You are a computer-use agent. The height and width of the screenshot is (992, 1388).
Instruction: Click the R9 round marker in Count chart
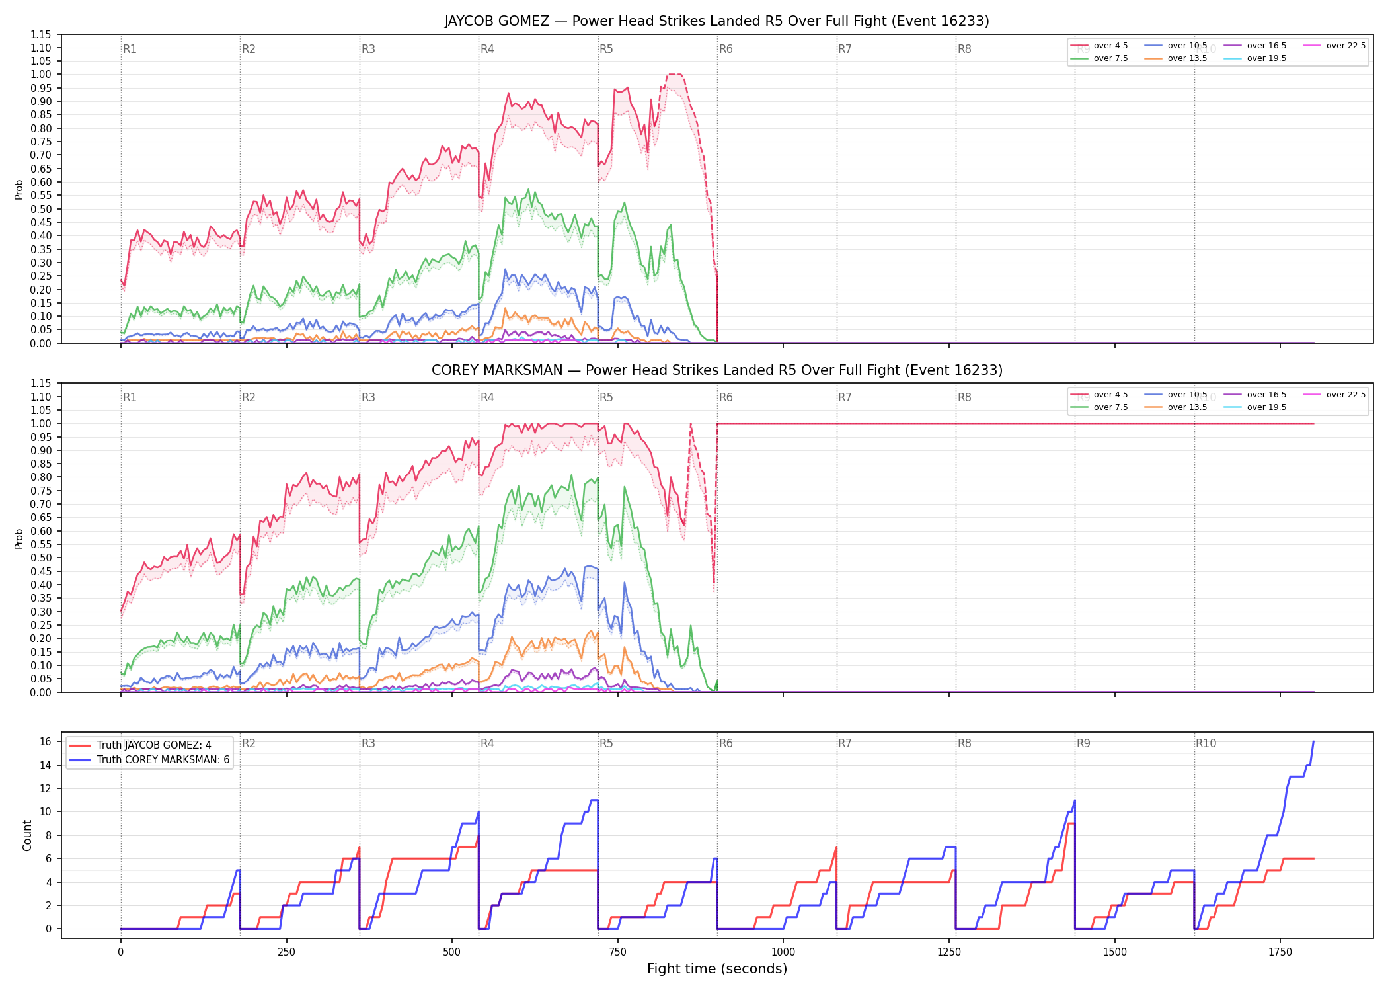click(1083, 743)
